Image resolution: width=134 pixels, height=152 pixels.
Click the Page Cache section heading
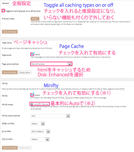coord(7,43)
